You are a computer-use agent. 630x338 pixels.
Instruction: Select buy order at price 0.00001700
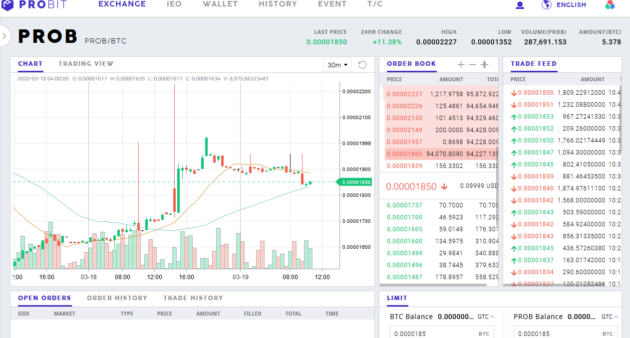coord(441,217)
